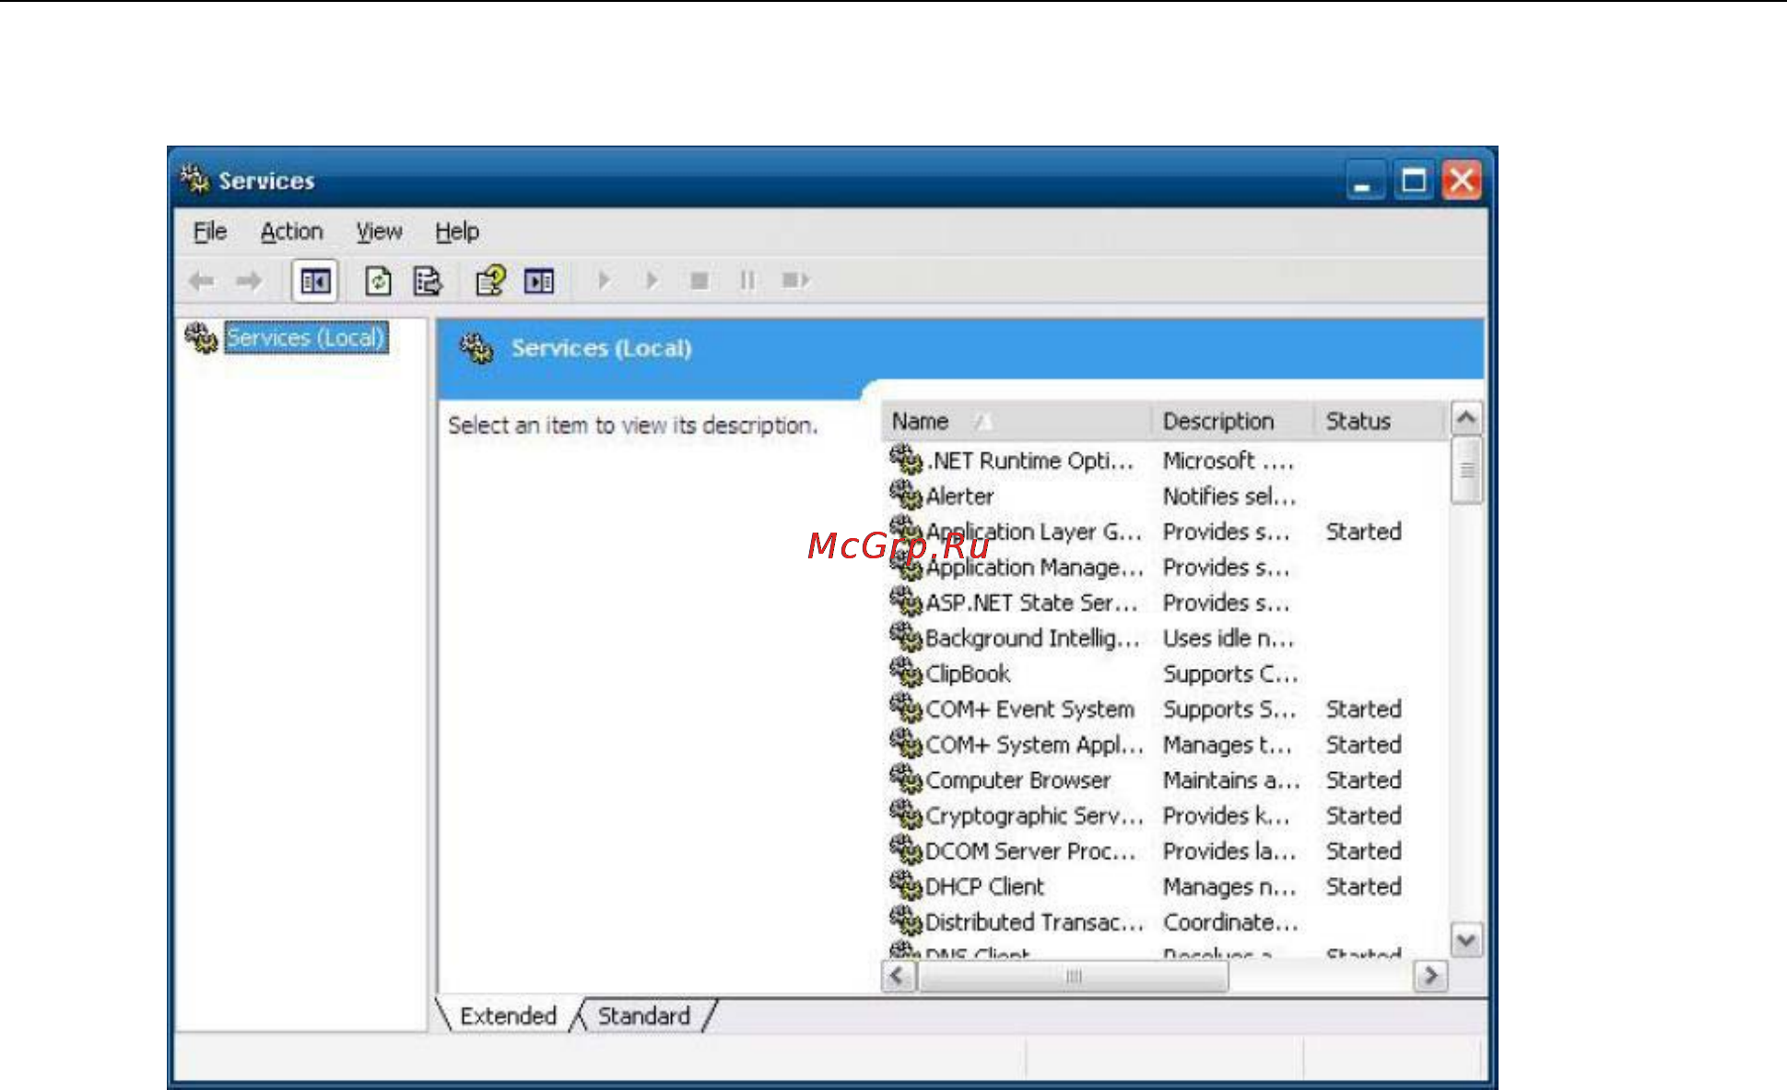Select the Alerter service name
Viewport: 1787px width, 1090px height.
click(959, 497)
